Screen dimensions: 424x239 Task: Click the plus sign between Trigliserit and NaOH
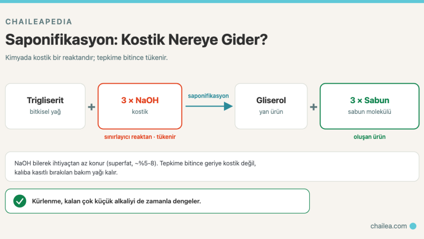click(92, 107)
